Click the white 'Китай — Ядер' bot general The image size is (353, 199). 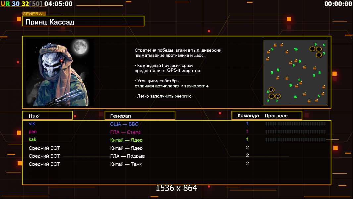tap(126, 148)
